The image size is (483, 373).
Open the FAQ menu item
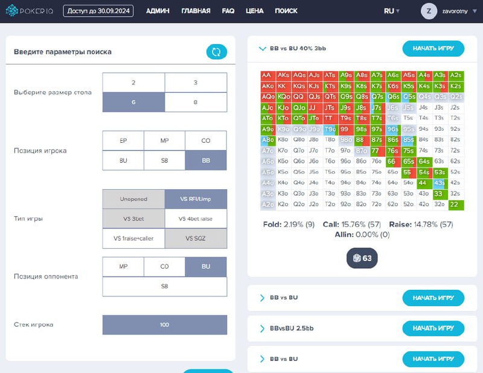228,11
